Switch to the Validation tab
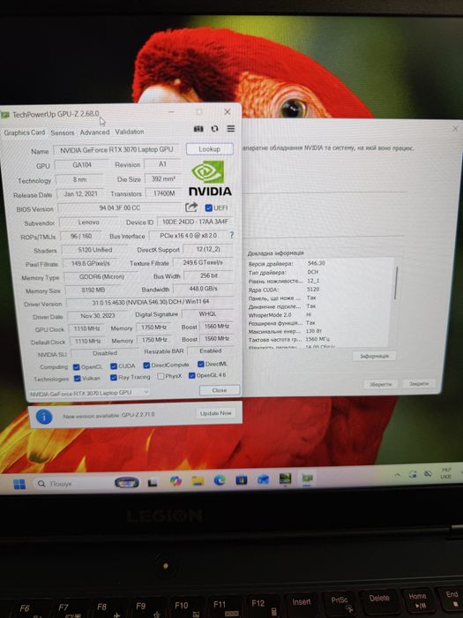Viewport: 463px width, 618px height. click(130, 132)
